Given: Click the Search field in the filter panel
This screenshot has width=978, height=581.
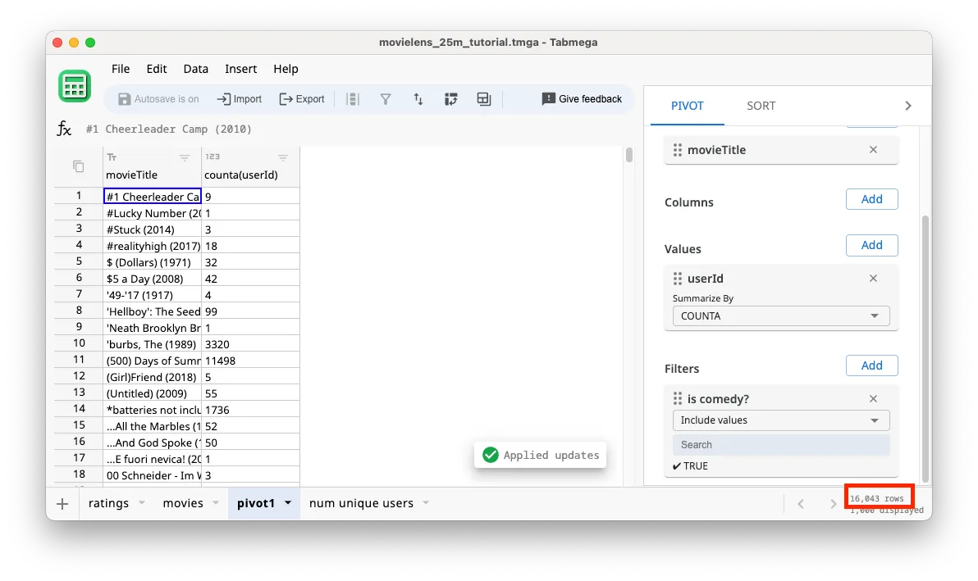Looking at the screenshot, I should pyautogui.click(x=779, y=444).
